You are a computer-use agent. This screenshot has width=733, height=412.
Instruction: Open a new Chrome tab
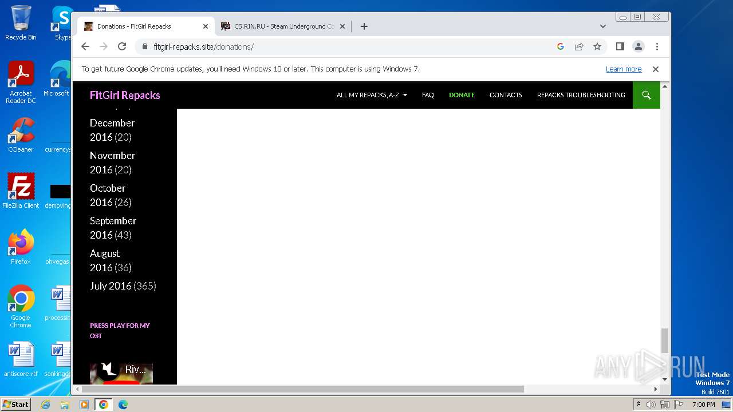(x=364, y=26)
